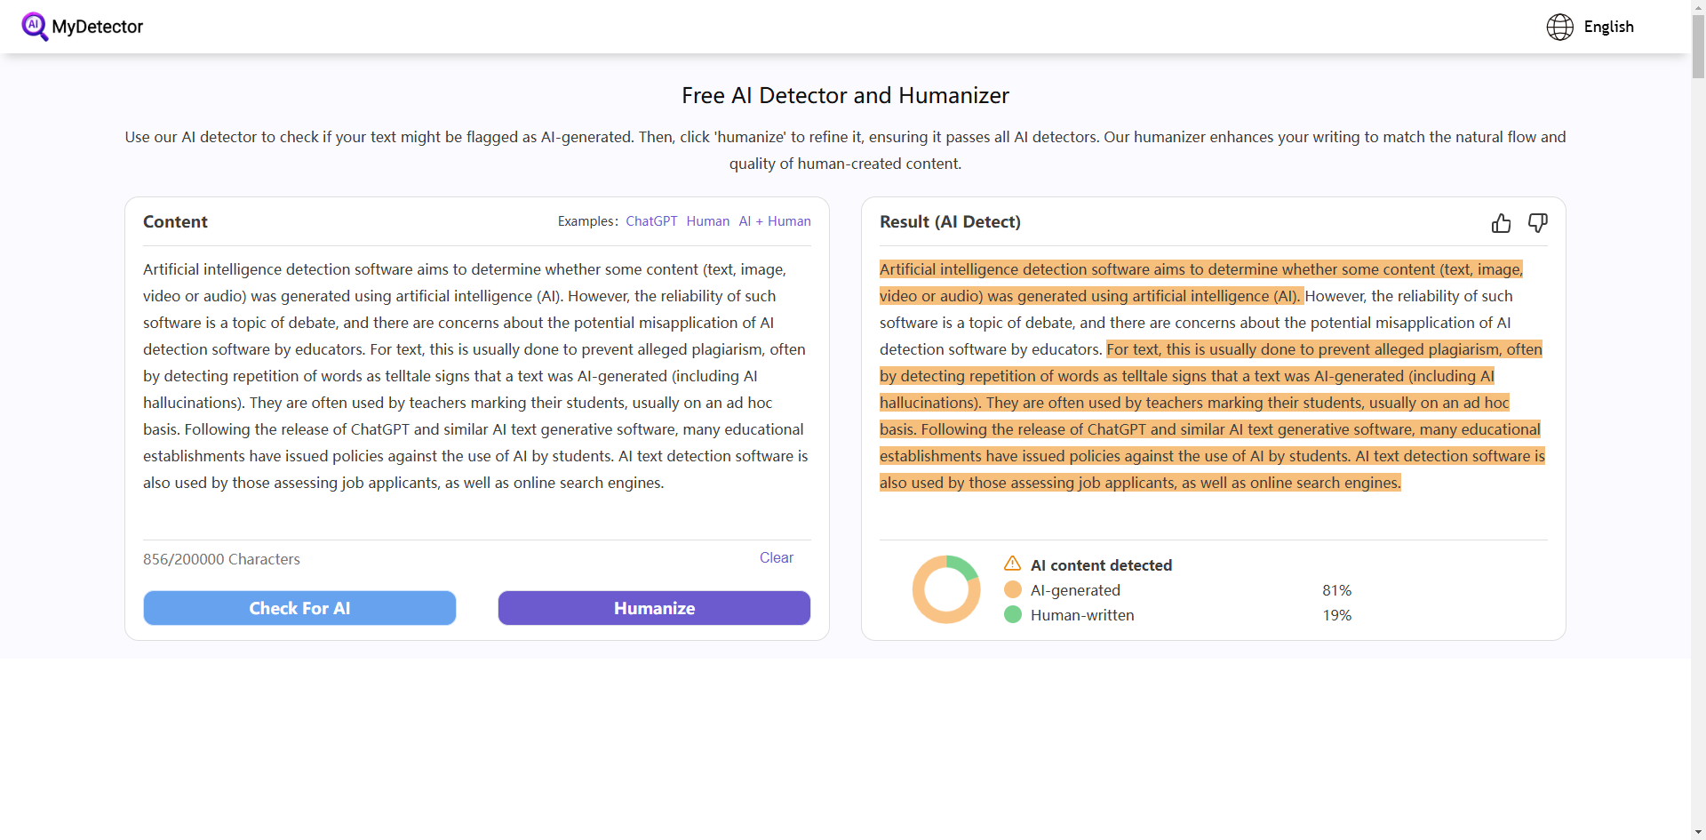Click the Humanize button
This screenshot has height=840, width=1706.
654,608
